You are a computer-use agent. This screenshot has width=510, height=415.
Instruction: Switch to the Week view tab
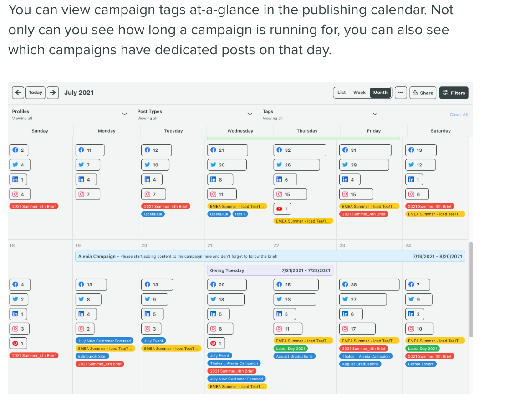[x=359, y=93]
